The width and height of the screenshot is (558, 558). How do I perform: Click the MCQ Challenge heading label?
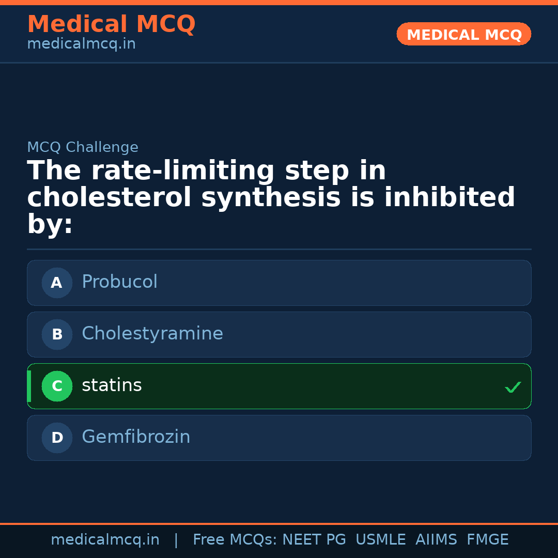[x=83, y=147]
